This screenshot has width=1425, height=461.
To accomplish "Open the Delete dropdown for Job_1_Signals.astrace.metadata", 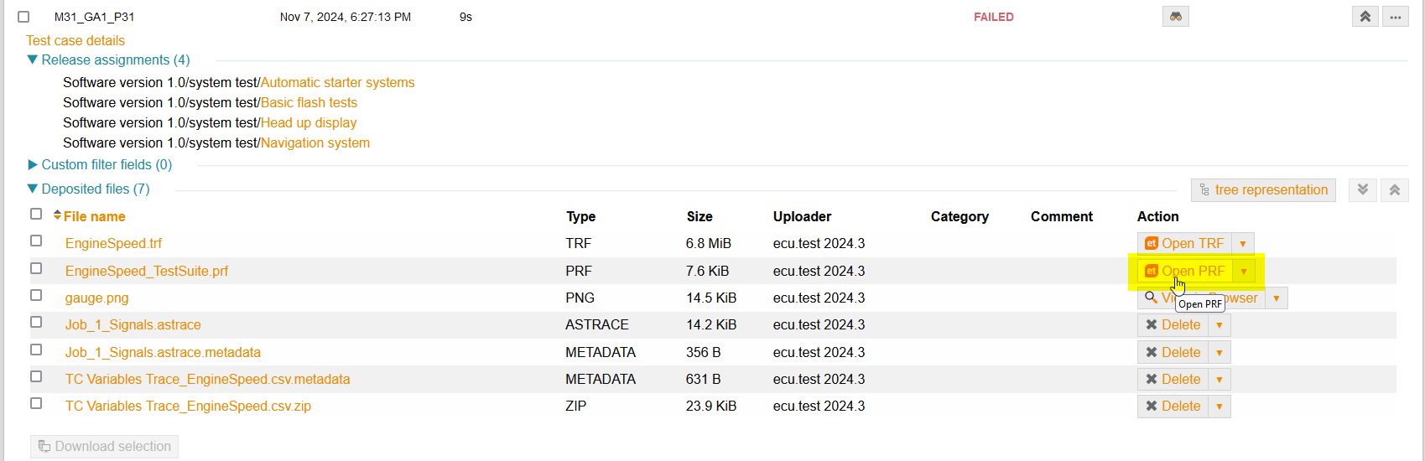I will [x=1220, y=353].
